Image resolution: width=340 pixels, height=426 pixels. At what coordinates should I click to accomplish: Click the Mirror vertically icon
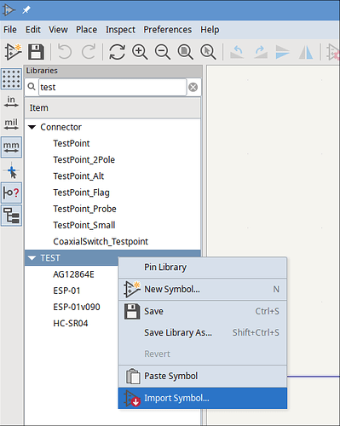(283, 52)
